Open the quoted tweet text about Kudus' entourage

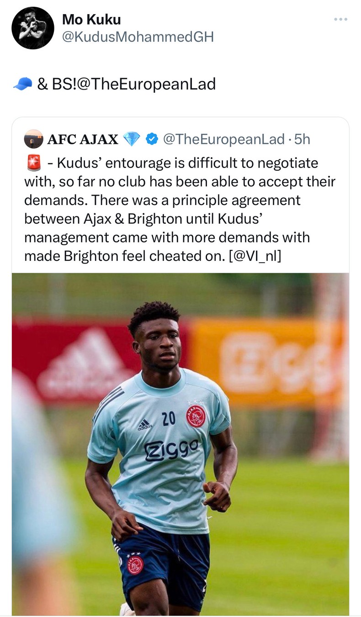(x=180, y=209)
